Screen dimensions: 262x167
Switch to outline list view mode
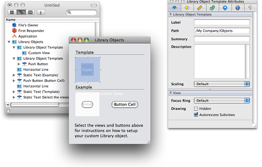coord(21,12)
